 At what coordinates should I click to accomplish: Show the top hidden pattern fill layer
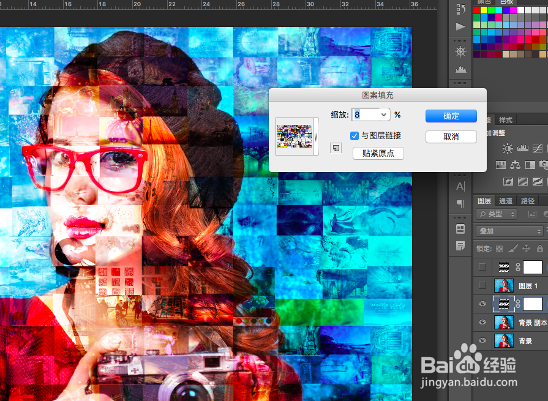pyautogui.click(x=482, y=267)
